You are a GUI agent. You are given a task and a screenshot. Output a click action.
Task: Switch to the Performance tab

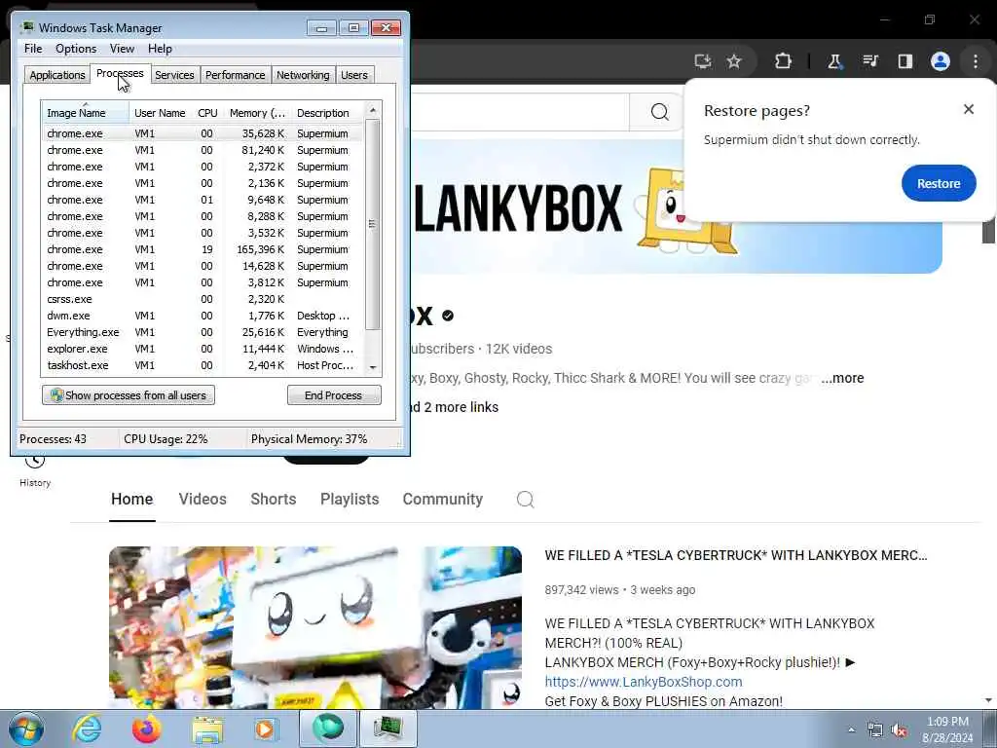pos(236,75)
